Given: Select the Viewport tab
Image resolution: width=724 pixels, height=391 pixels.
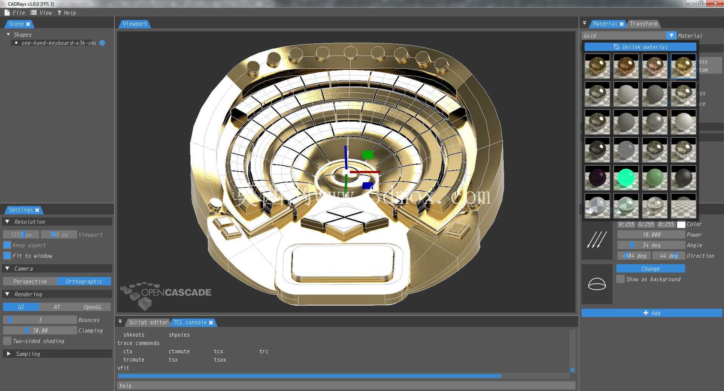Looking at the screenshot, I should click(x=135, y=24).
